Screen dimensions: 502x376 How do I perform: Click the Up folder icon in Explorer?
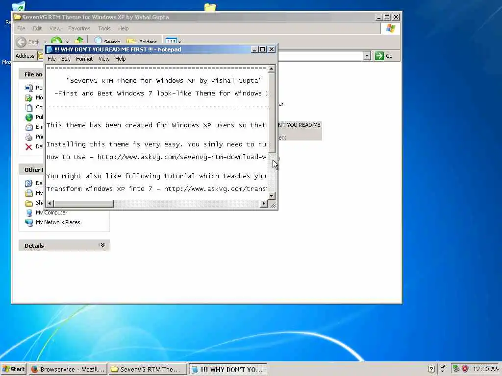pos(79,41)
